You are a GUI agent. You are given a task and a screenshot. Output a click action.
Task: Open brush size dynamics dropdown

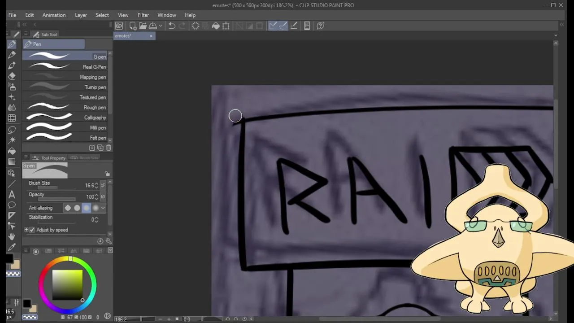[x=103, y=185]
